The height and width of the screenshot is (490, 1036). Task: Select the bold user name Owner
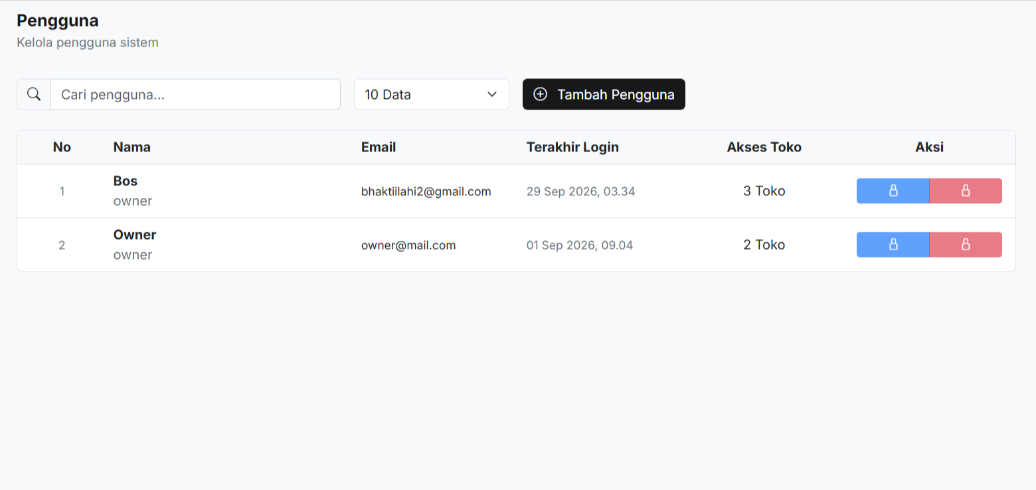click(135, 235)
